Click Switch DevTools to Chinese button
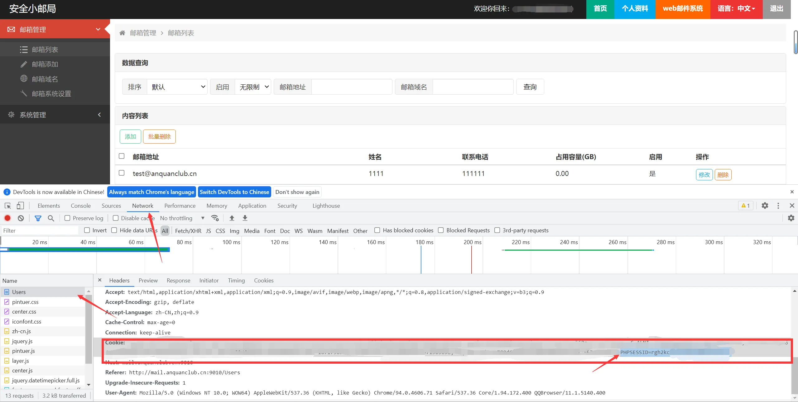This screenshot has height=402, width=798. coord(234,192)
